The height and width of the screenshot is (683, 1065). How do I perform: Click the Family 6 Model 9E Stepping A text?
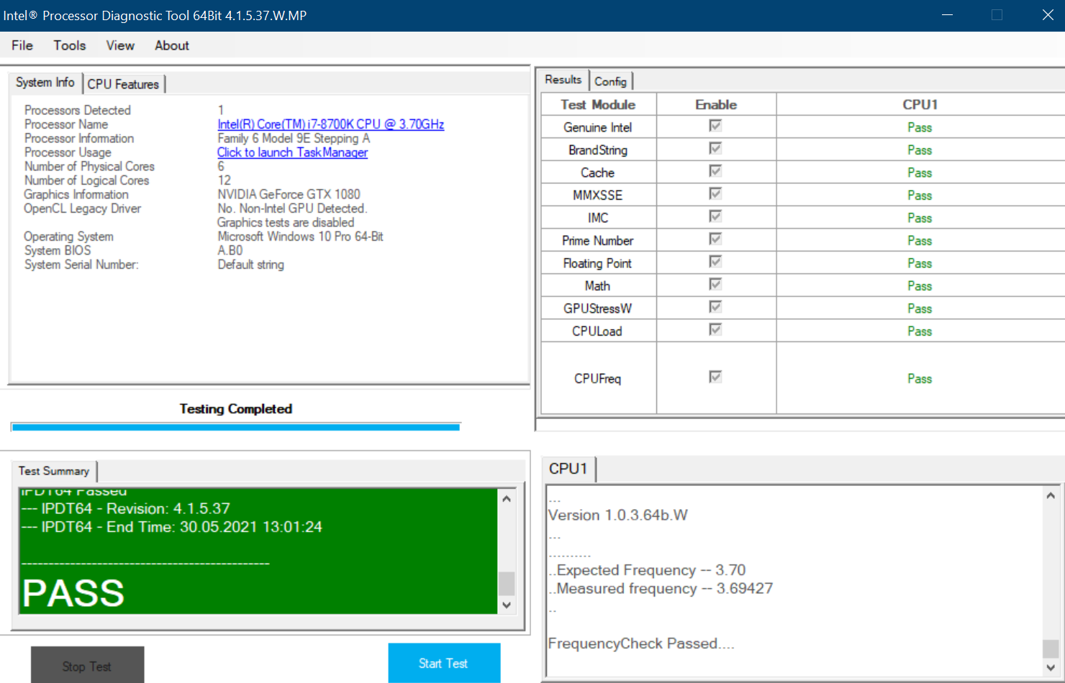pos(294,138)
